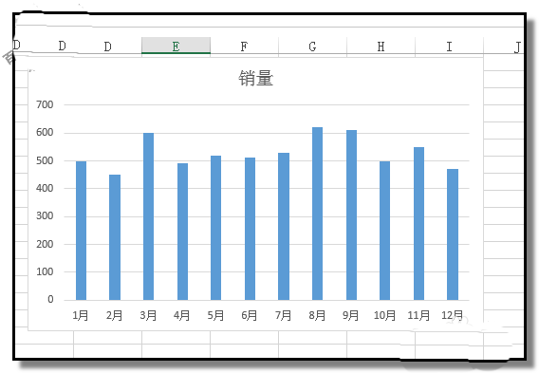Select the 1月 bar in chart
The height and width of the screenshot is (373, 539).
click(x=81, y=231)
